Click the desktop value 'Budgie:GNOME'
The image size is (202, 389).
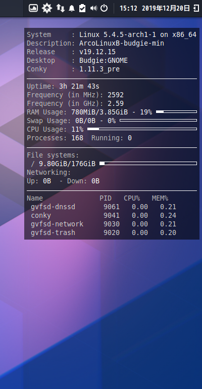pos(104,61)
